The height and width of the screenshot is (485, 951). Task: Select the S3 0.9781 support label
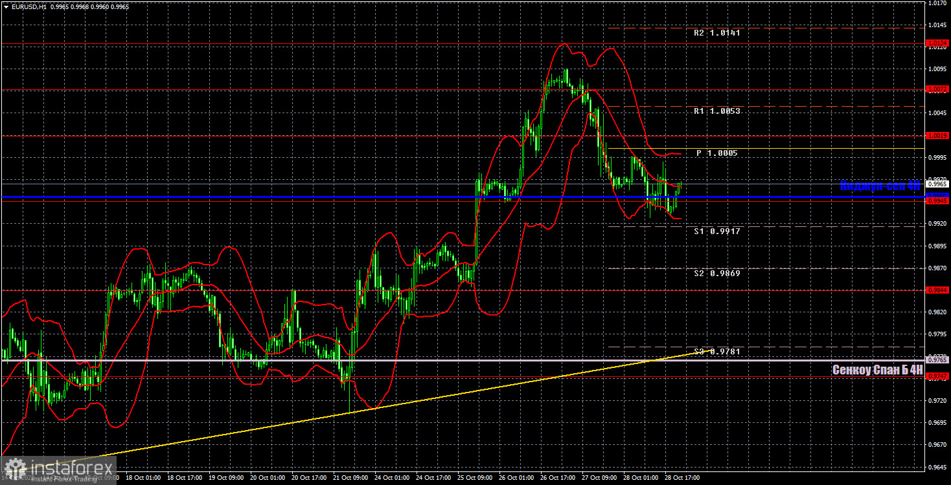[x=718, y=351]
